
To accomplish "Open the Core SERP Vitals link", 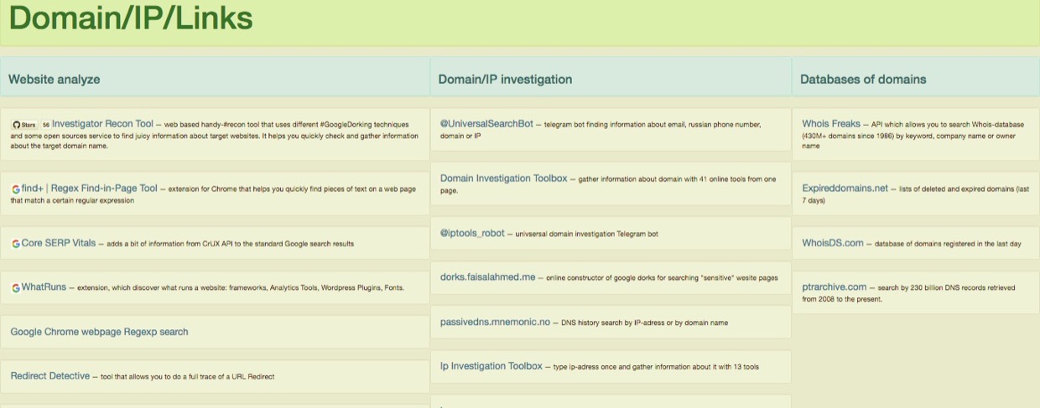I will click(x=59, y=243).
